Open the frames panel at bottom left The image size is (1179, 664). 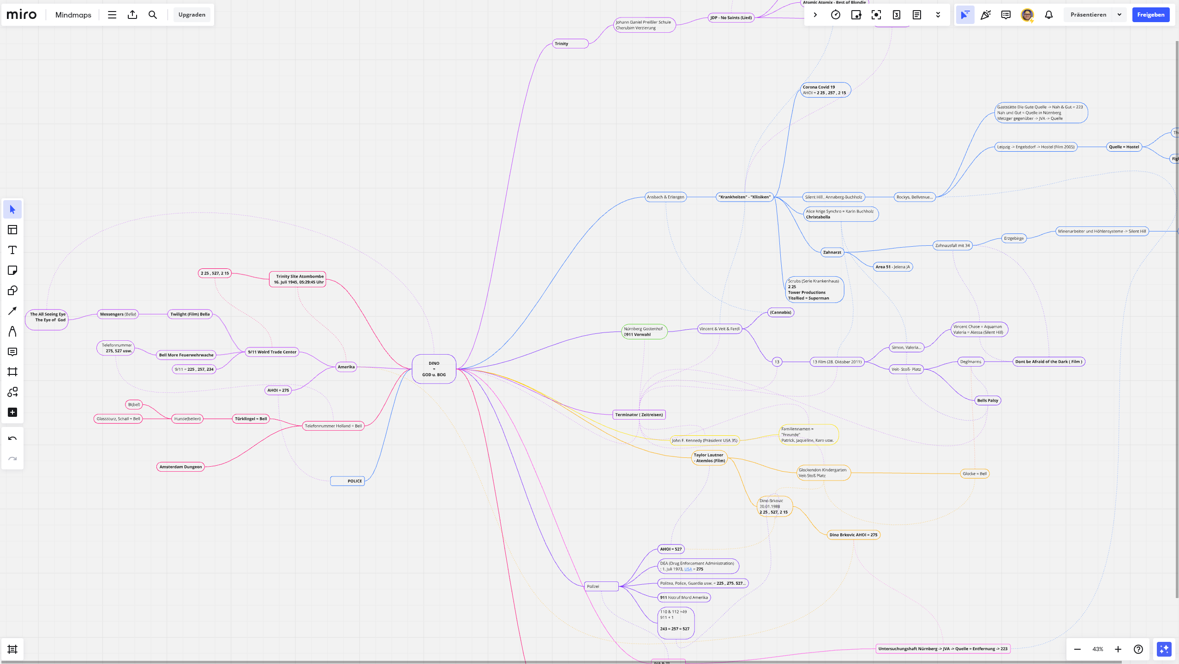pyautogui.click(x=12, y=649)
